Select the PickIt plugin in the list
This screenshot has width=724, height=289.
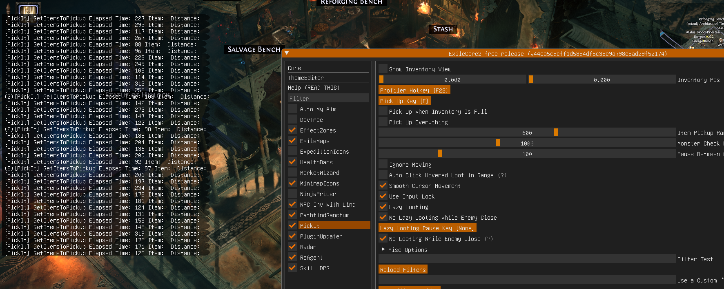[x=334, y=225]
